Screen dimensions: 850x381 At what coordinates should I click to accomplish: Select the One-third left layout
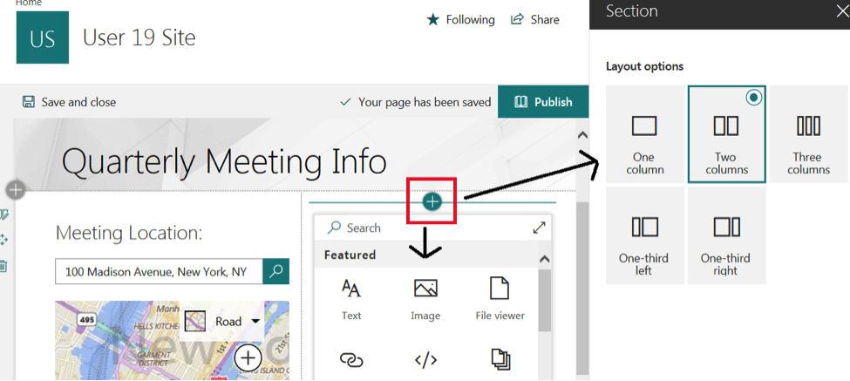click(644, 235)
